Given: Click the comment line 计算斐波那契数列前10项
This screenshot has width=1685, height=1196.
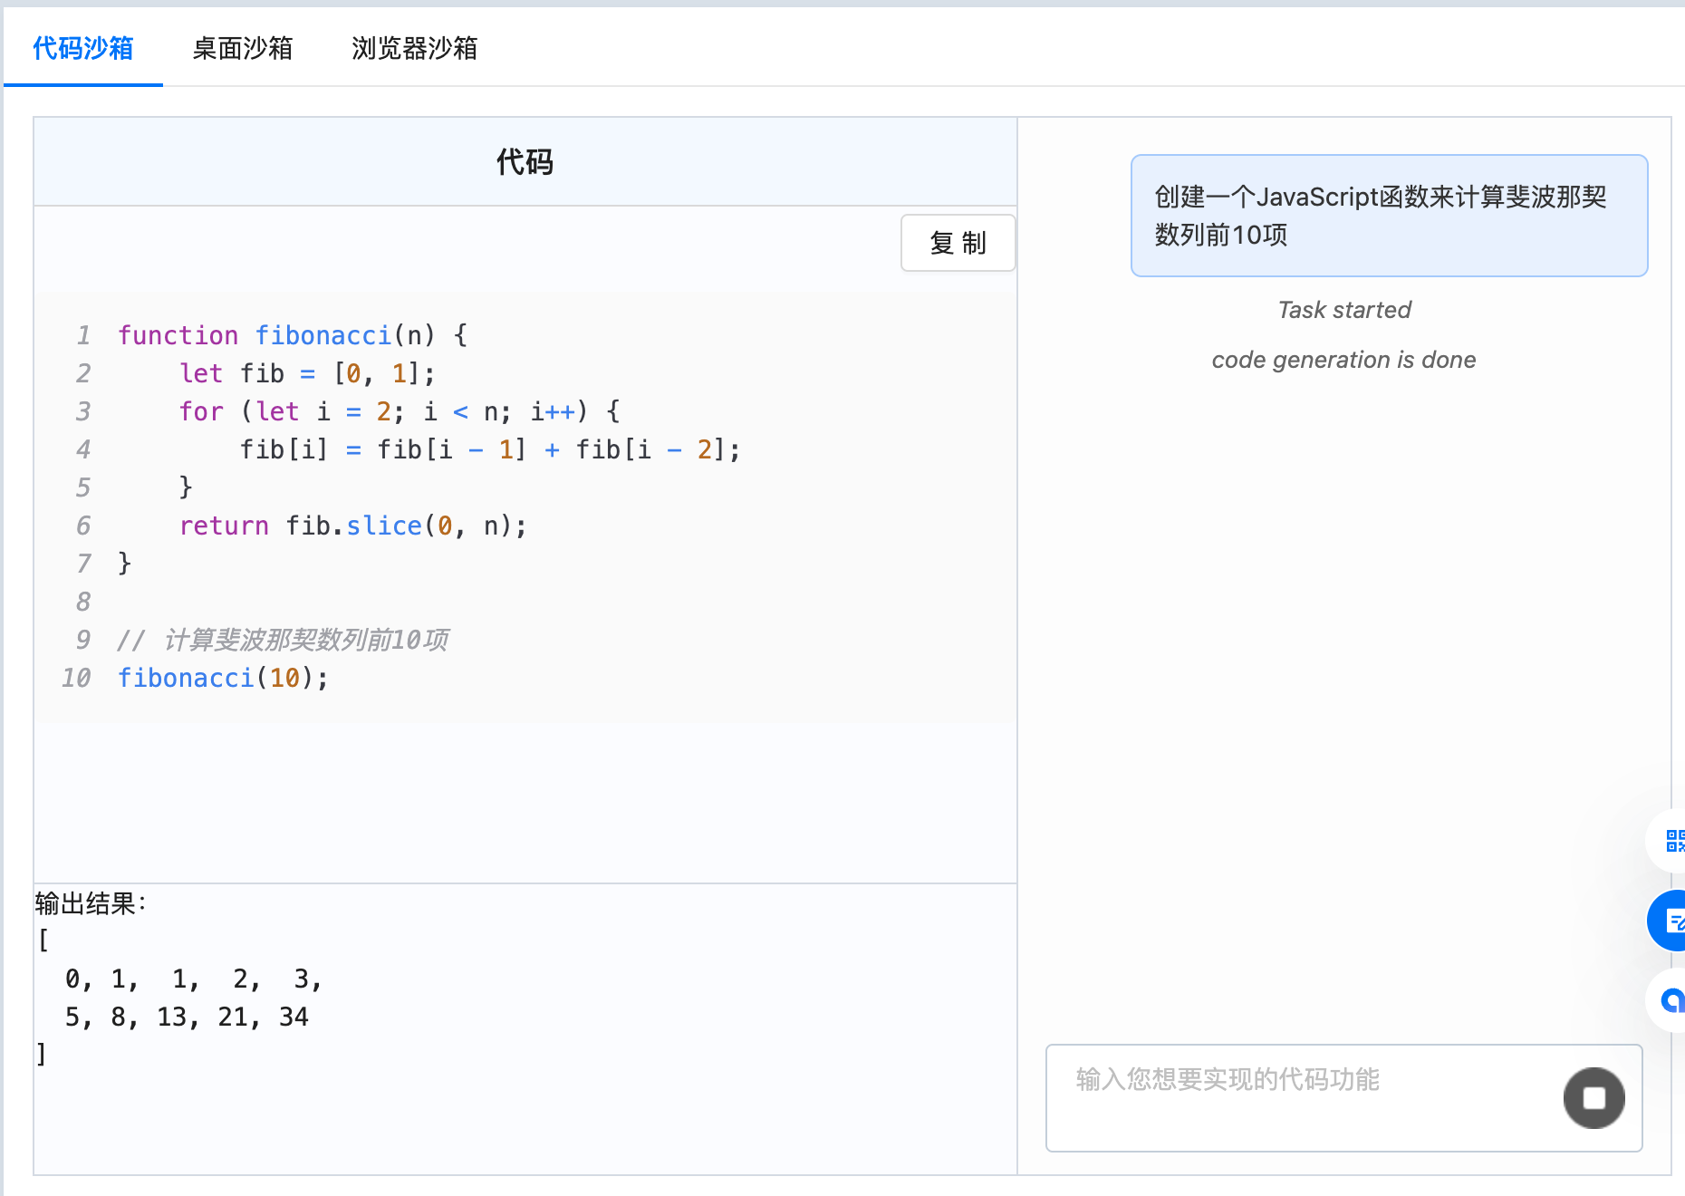Looking at the screenshot, I should (x=283, y=640).
